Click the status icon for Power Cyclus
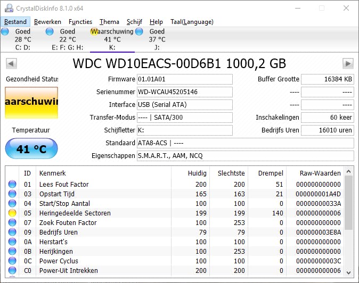The height and width of the screenshot is (283, 359). point(12,261)
